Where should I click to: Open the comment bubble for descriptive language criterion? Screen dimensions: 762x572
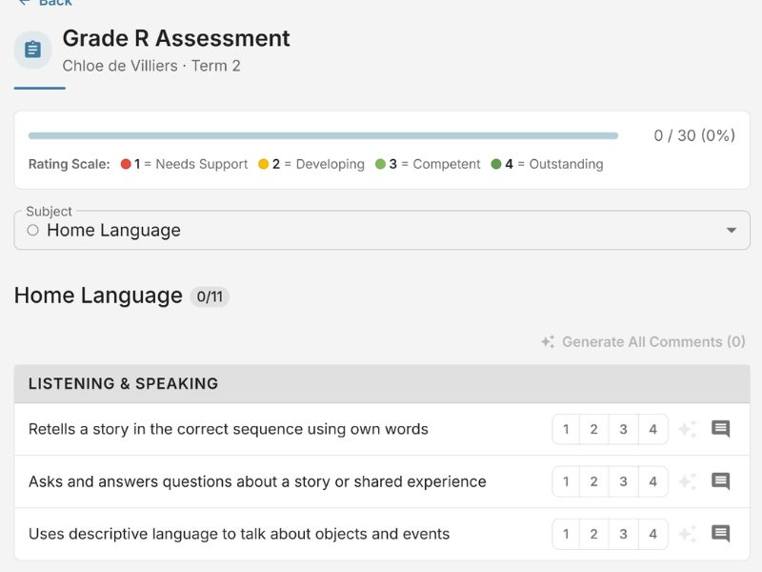point(720,534)
